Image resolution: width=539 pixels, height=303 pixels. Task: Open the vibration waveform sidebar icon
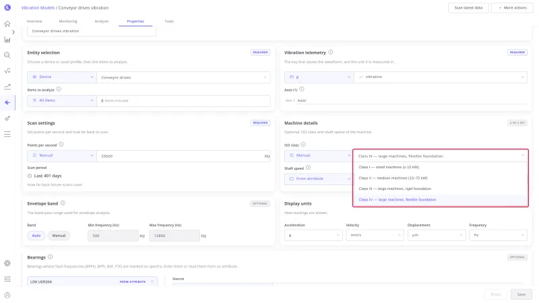[7, 102]
